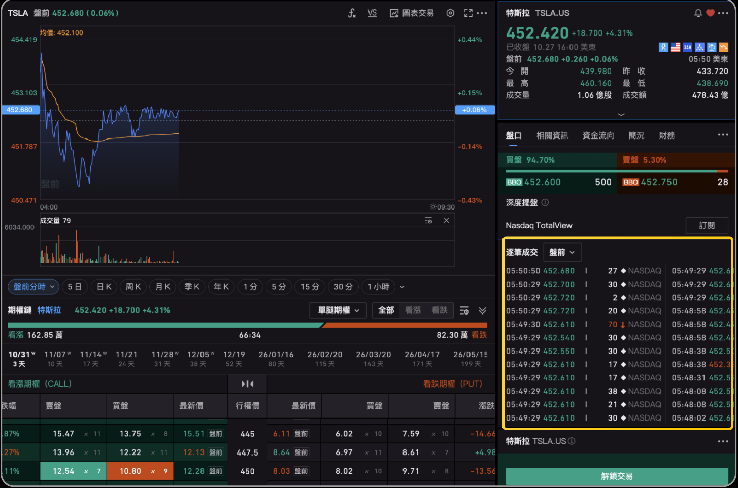Viewport: 738px width, 488px height.
Task: Close the volume indicator panel
Action: point(446,220)
